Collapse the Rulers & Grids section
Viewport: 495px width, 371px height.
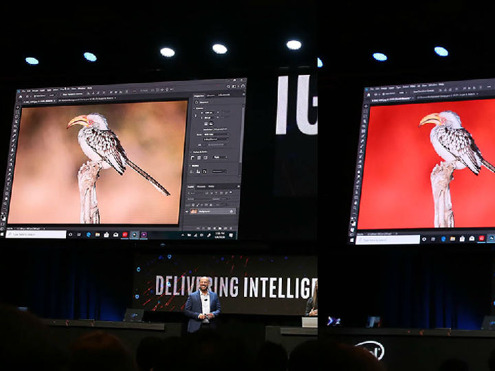[x=190, y=152]
